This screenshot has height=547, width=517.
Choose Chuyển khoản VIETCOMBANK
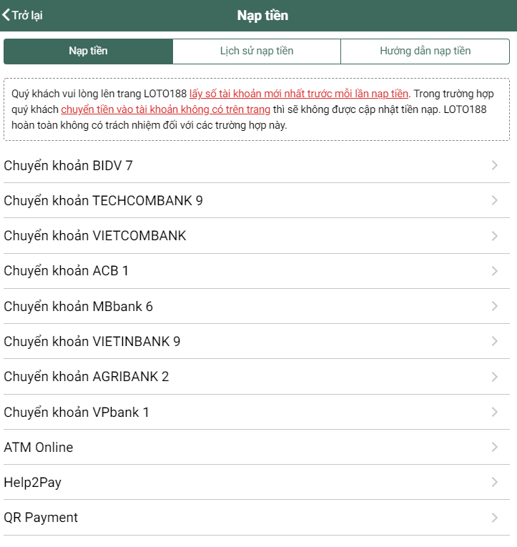pyautogui.click(x=257, y=236)
